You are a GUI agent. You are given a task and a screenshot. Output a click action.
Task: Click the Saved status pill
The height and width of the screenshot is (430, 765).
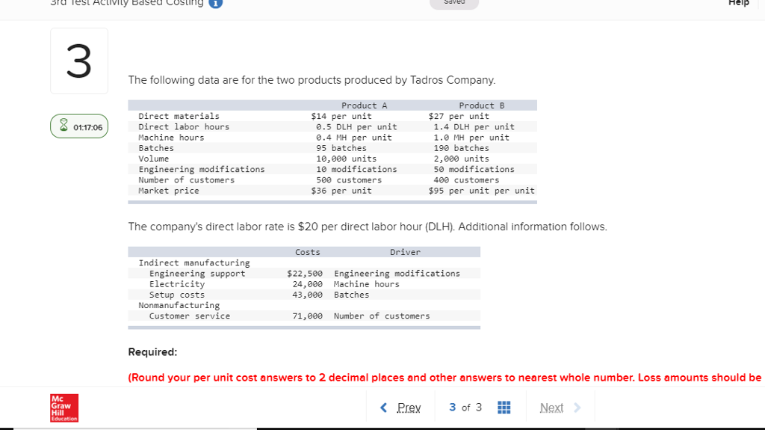pos(454,3)
